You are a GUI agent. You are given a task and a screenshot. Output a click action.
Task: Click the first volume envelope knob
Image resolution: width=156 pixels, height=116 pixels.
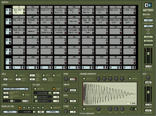point(99,79)
